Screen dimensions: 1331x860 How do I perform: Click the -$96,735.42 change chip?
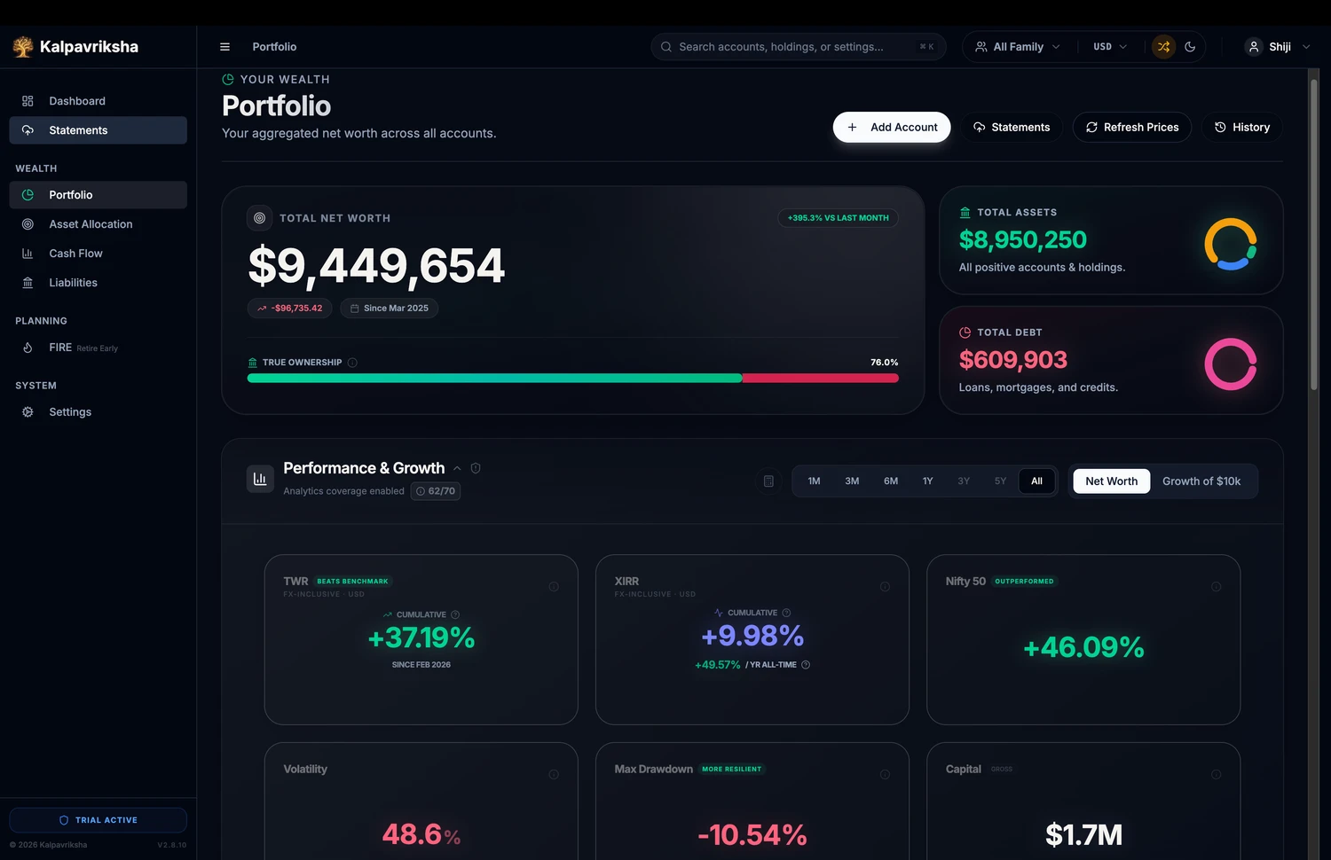290,309
